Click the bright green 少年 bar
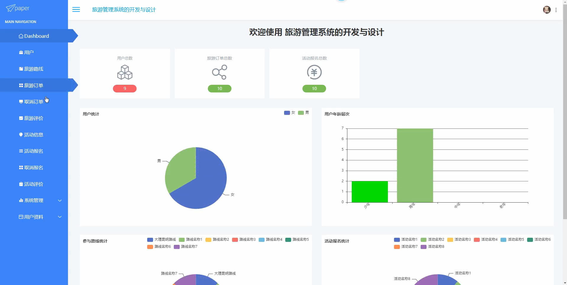The image size is (567, 285). pyautogui.click(x=370, y=192)
